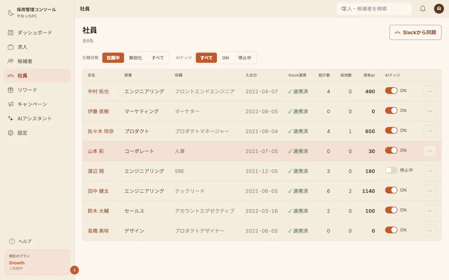Disable AI nudge for 佐々木 玲奈
The height and width of the screenshot is (280, 449).
tap(391, 130)
